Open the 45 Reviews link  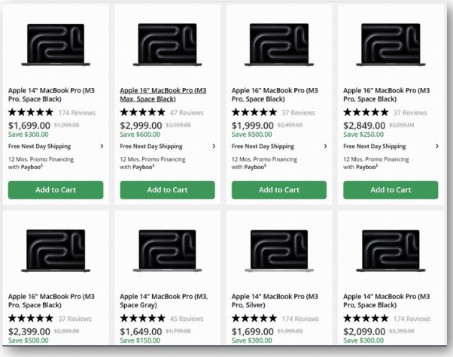[187, 319]
